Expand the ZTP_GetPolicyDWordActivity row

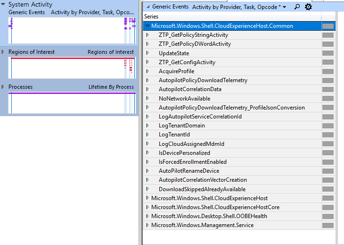[x=147, y=44]
